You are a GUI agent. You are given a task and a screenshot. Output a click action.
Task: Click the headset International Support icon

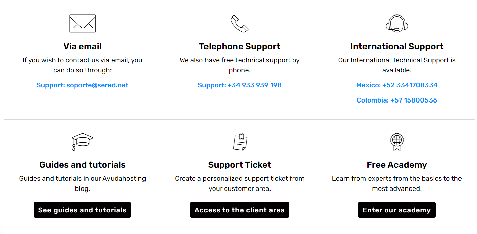click(x=397, y=24)
